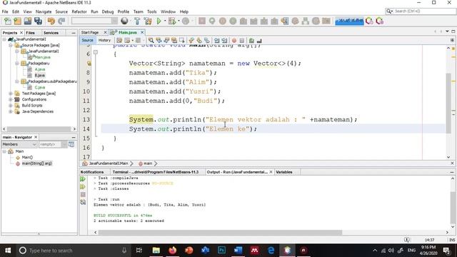Click the Uncomment editor toolbar icon
The height and width of the screenshot is (257, 457).
259,41
